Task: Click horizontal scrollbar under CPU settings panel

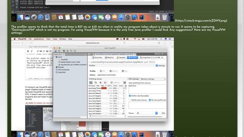Action: pos(144,117)
